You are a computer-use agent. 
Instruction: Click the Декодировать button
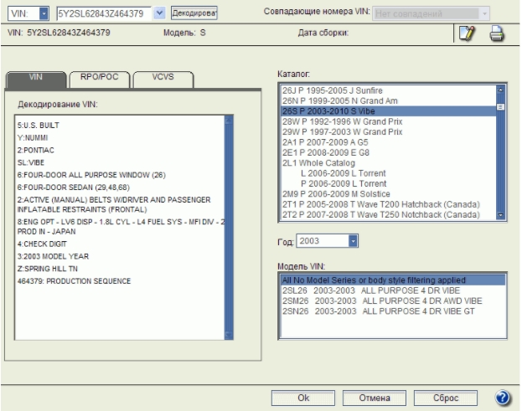tap(194, 13)
